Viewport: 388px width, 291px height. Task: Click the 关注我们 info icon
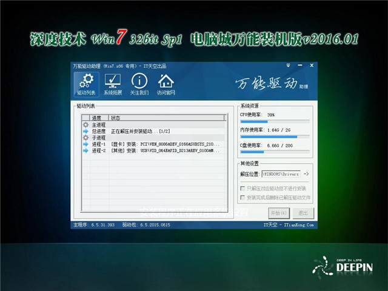[x=139, y=84]
